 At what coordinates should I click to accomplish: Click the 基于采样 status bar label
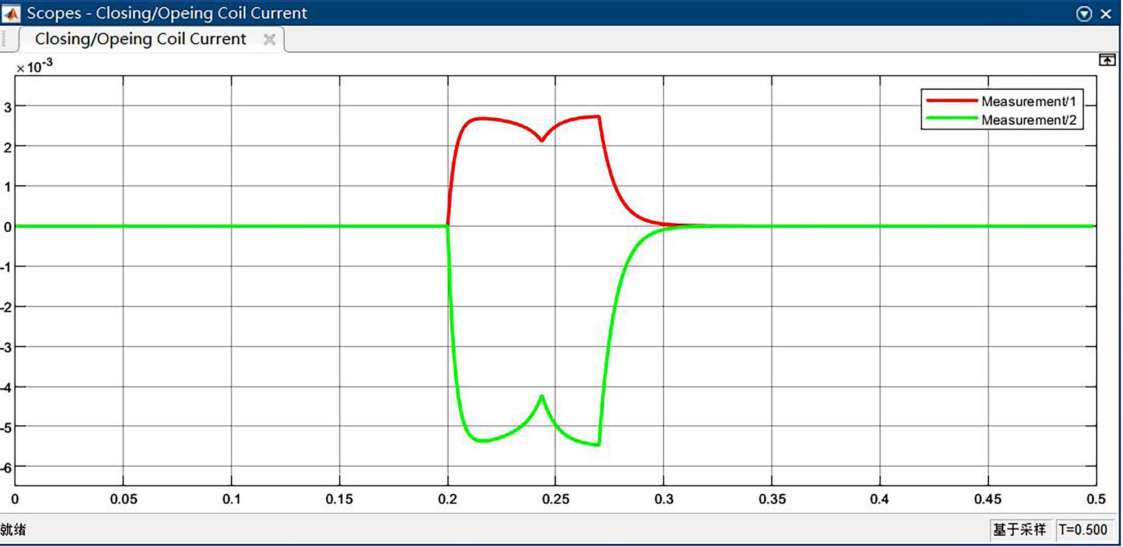[x=1019, y=530]
